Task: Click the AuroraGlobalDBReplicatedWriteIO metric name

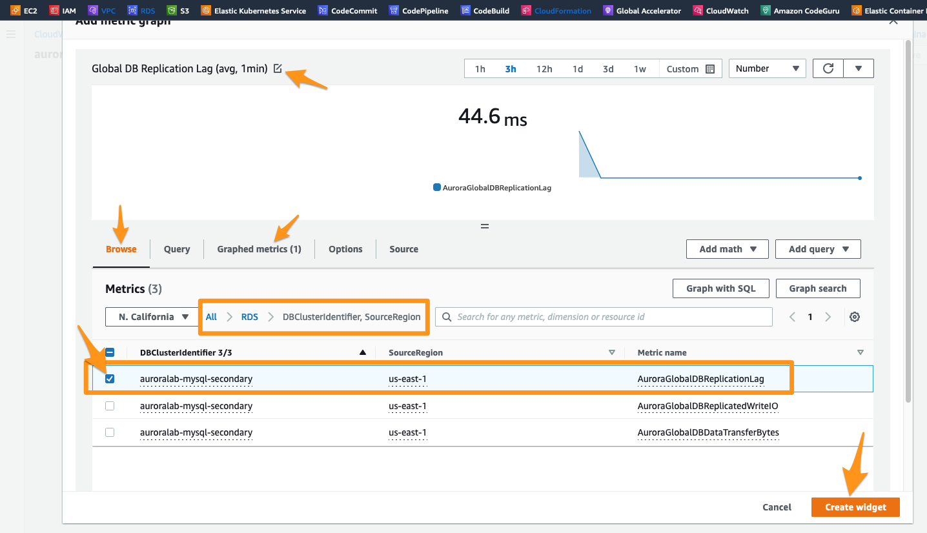Action: [708, 406]
